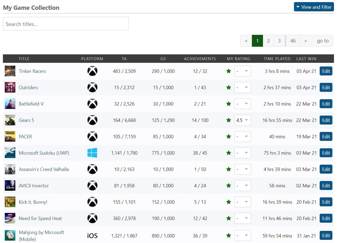
Task: Select the iOS icon for Mahjong by Microsoft
Action: [92, 235]
